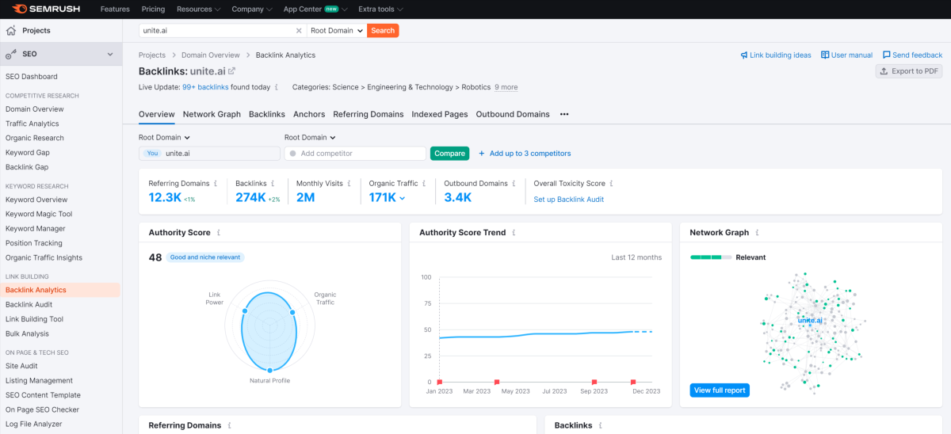Click the orange Search button
Image resolution: width=951 pixels, height=434 pixels.
click(x=383, y=30)
